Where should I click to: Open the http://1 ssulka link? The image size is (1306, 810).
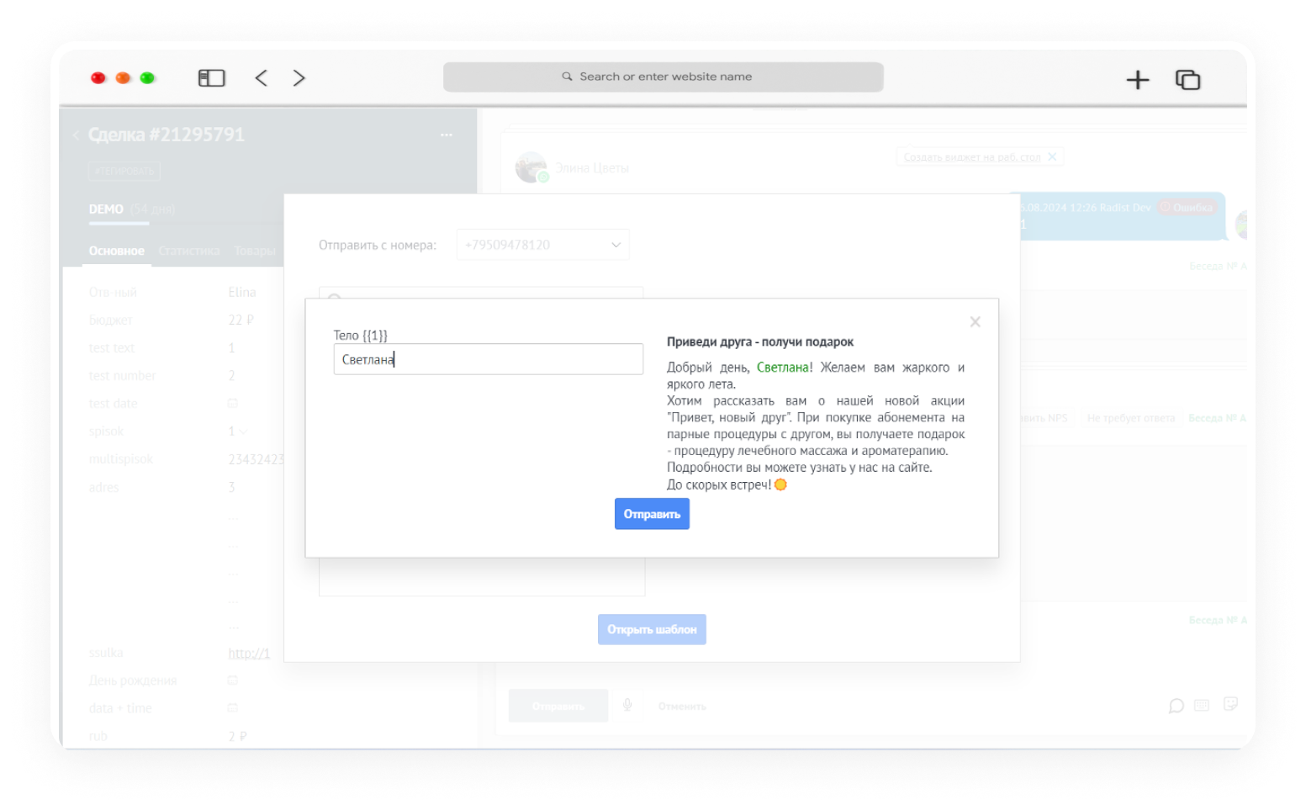pos(249,654)
